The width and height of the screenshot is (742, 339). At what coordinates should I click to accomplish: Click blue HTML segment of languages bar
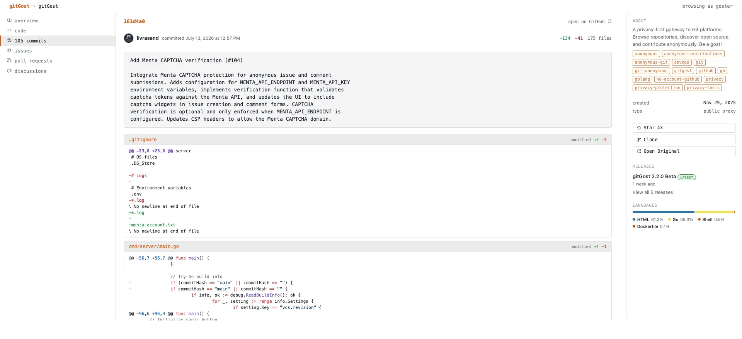[663, 212]
